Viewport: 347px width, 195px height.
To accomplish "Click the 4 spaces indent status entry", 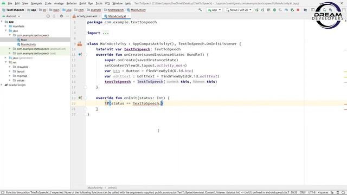I will (323, 192).
